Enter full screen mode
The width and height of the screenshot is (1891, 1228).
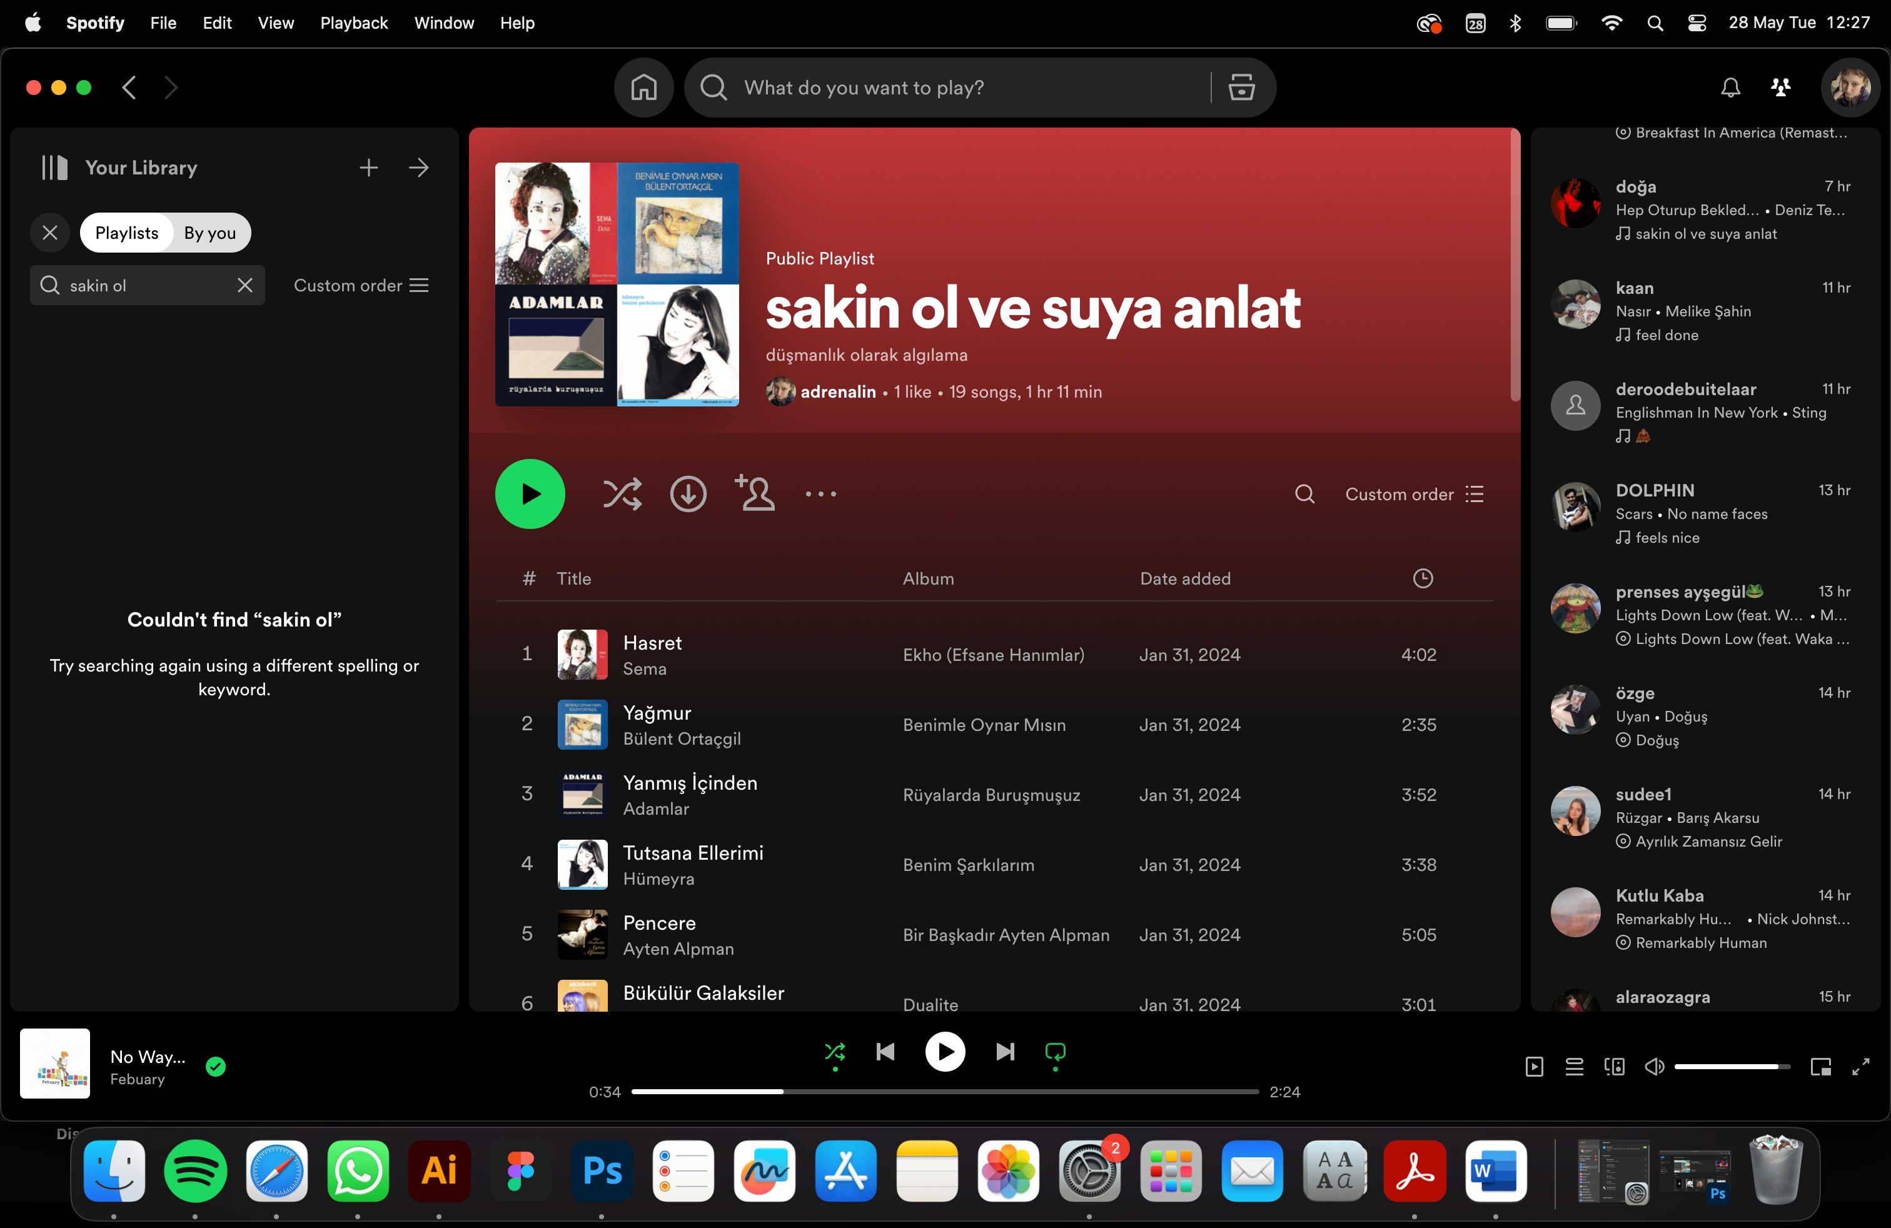(x=1861, y=1067)
